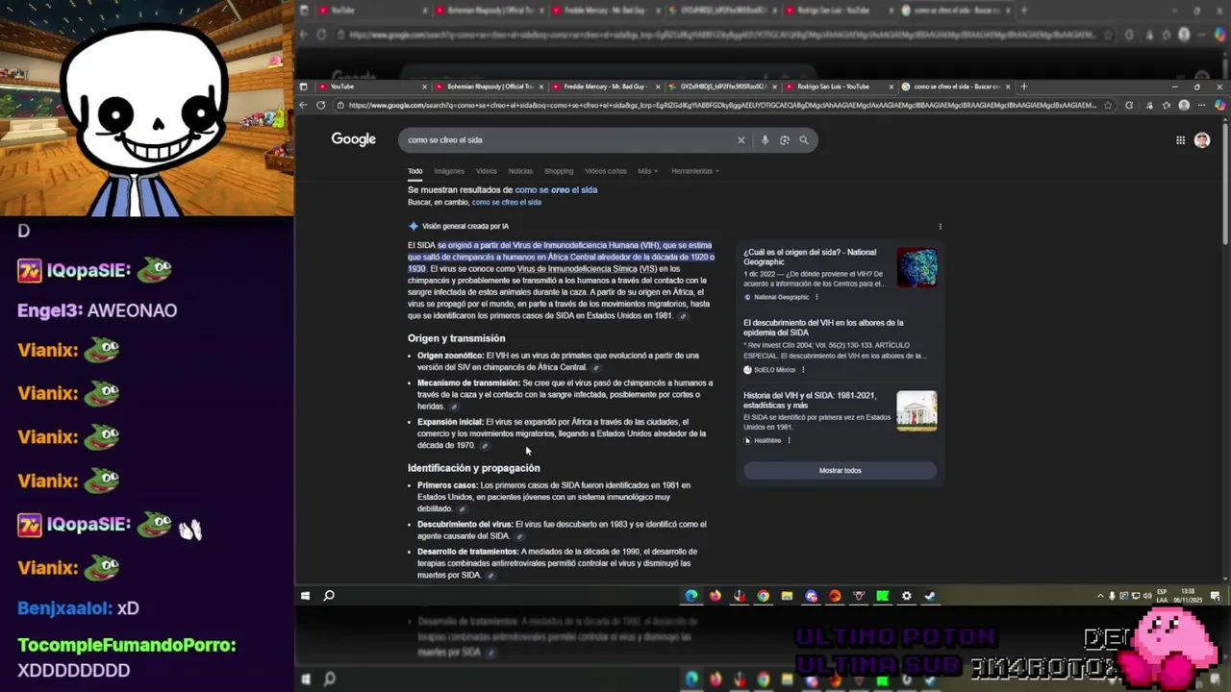The image size is (1231, 692).
Task: Open the Windows Start menu
Action: click(x=305, y=596)
